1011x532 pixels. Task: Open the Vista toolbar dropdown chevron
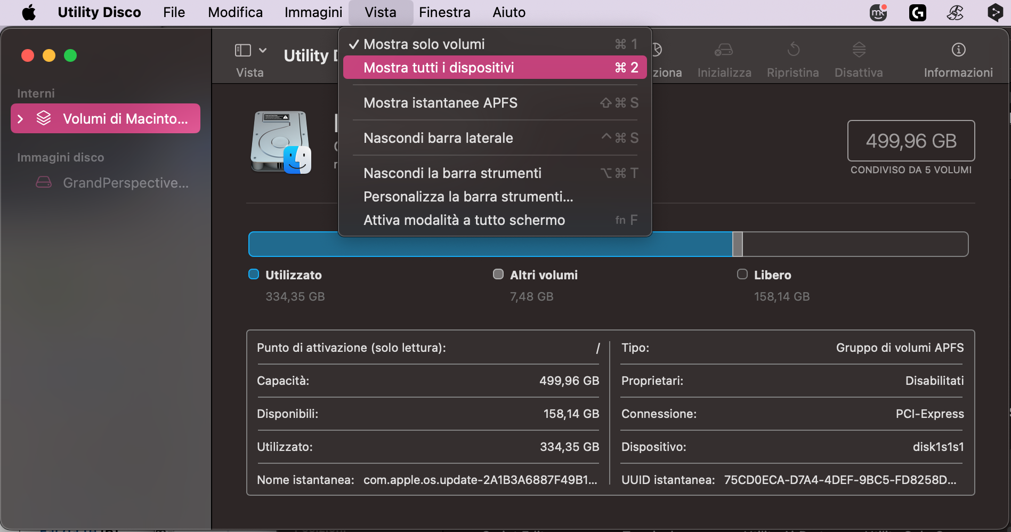[x=263, y=50]
